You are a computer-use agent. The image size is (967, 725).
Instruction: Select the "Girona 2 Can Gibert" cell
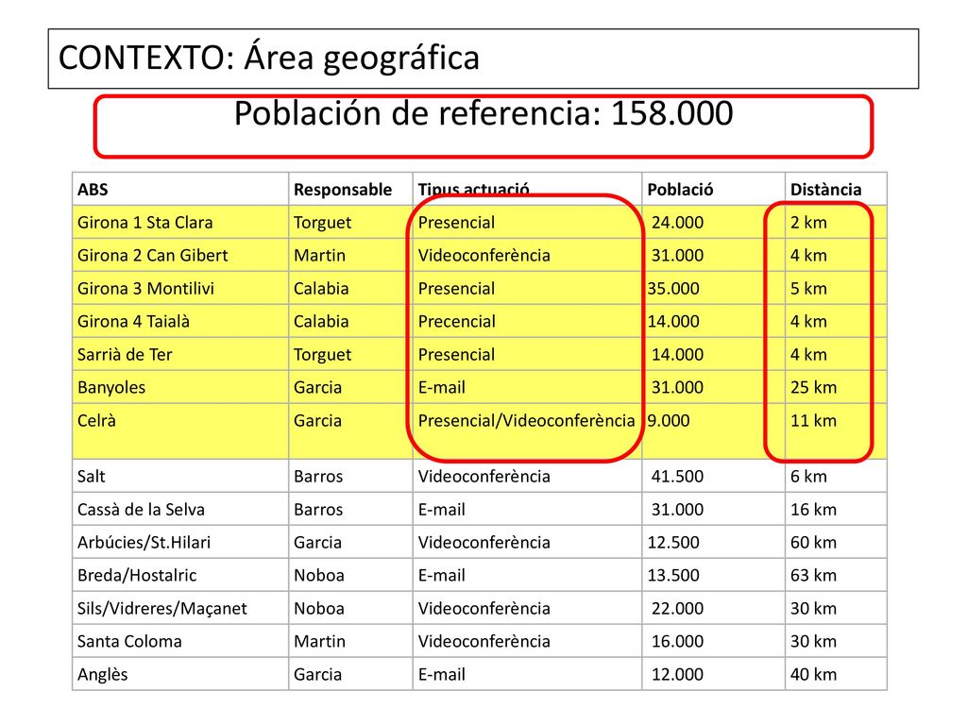152,255
